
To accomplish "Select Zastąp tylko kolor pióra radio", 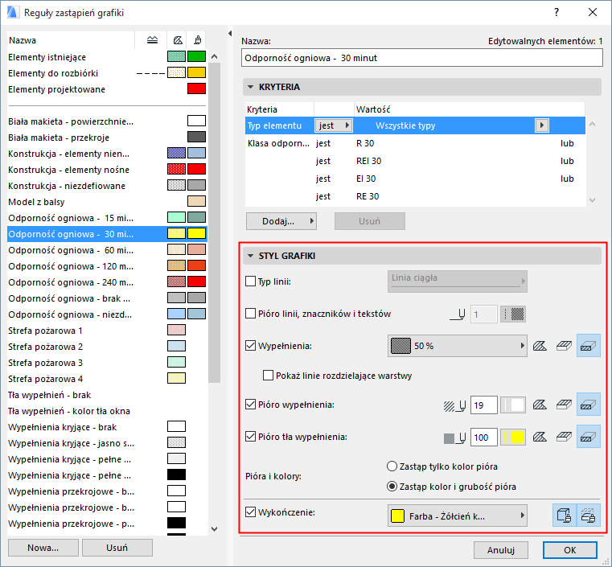I will pos(392,466).
